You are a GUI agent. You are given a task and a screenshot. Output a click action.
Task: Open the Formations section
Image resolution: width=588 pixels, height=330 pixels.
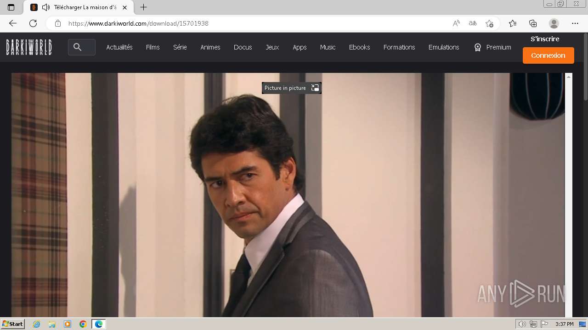[399, 47]
